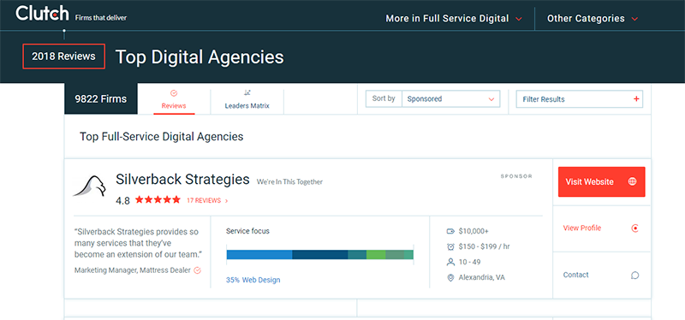
Task: Click the 2018 Reviews badge
Action: pyautogui.click(x=63, y=56)
